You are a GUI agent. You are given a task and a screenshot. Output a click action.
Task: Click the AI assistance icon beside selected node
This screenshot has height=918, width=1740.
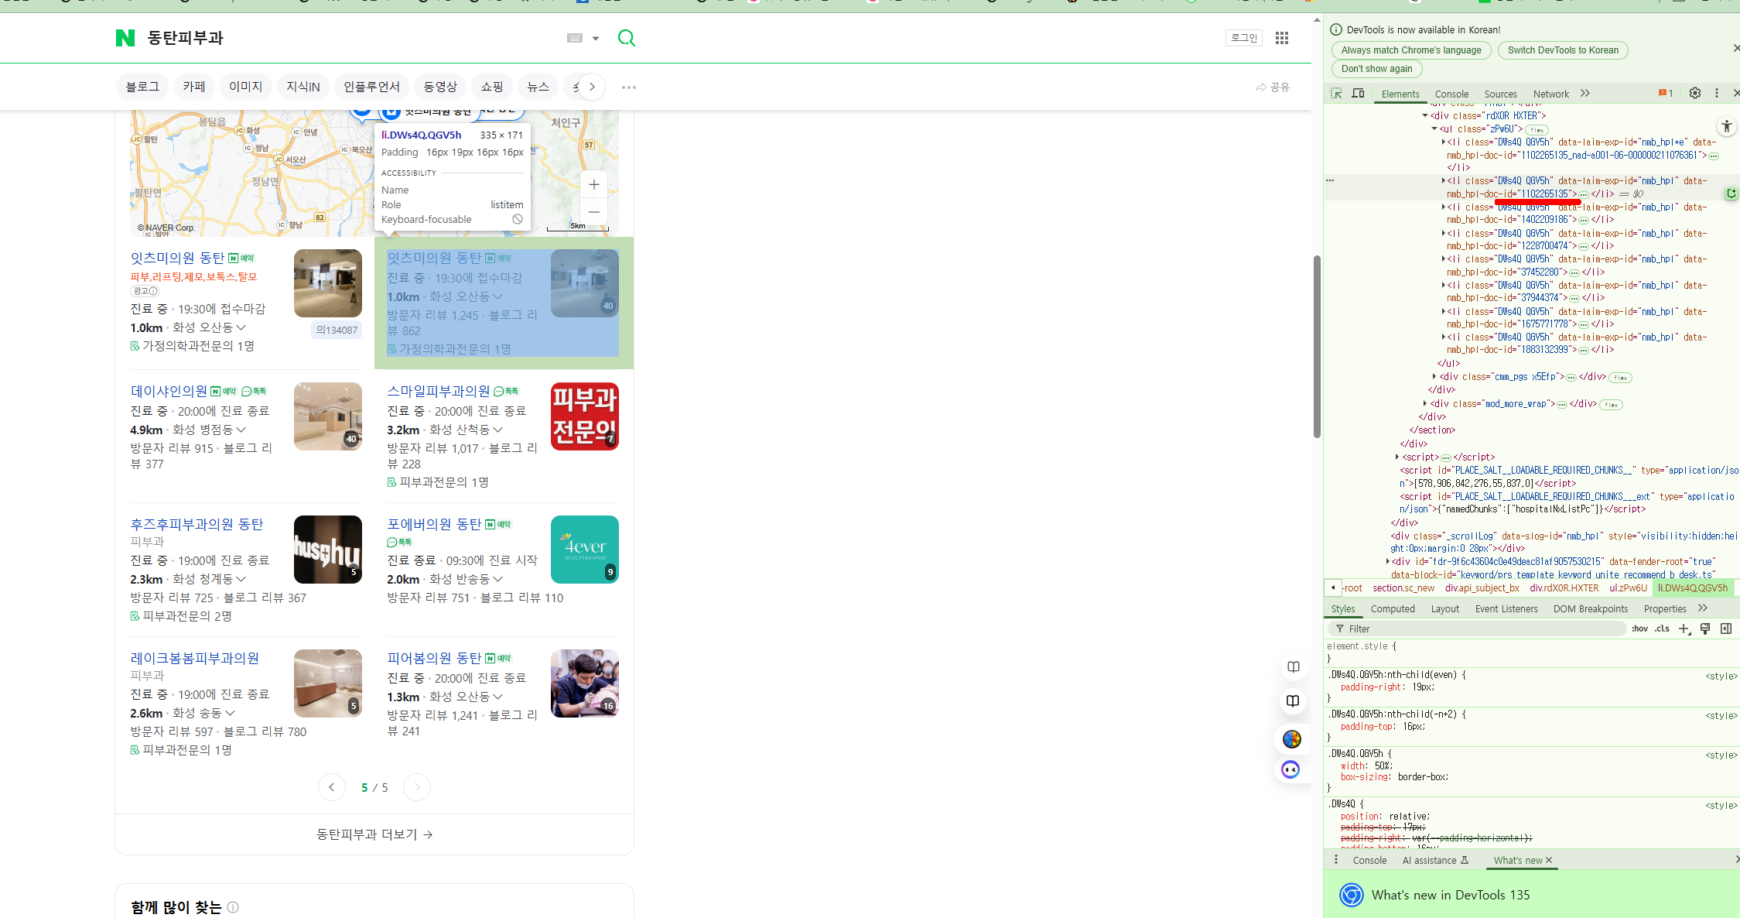pos(1731,194)
